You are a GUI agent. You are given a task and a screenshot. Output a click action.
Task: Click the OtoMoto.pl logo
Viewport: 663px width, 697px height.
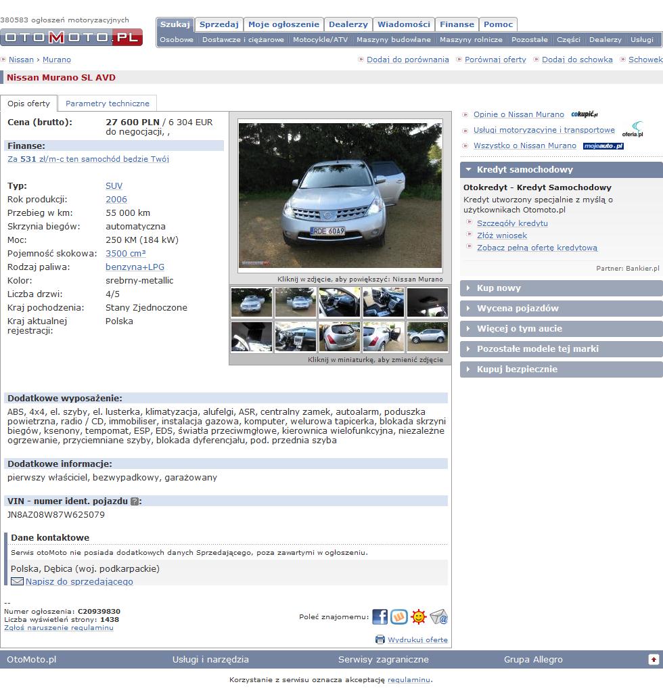click(x=72, y=37)
